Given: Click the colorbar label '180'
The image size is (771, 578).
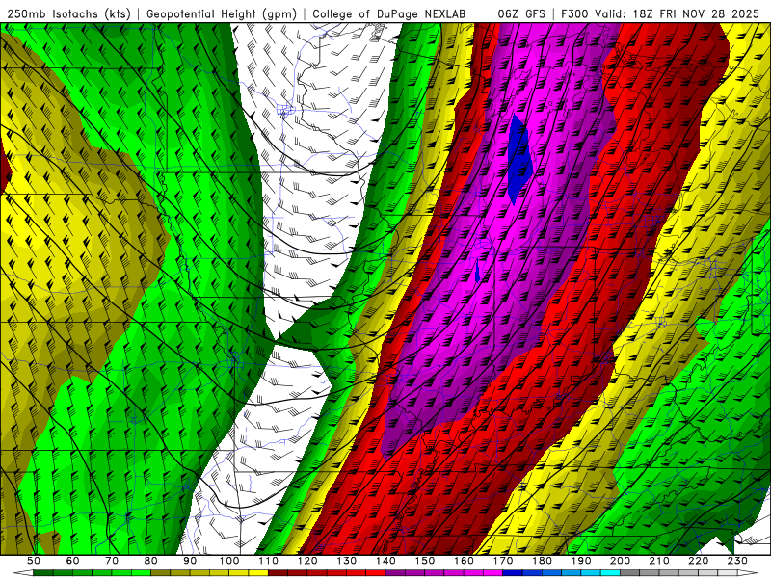Looking at the screenshot, I should [x=542, y=561].
